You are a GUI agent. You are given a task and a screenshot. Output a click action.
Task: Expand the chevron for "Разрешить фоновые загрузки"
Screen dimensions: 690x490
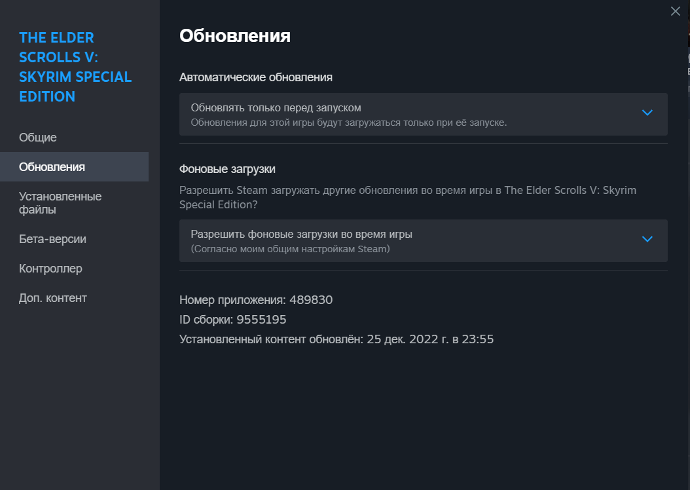click(647, 239)
